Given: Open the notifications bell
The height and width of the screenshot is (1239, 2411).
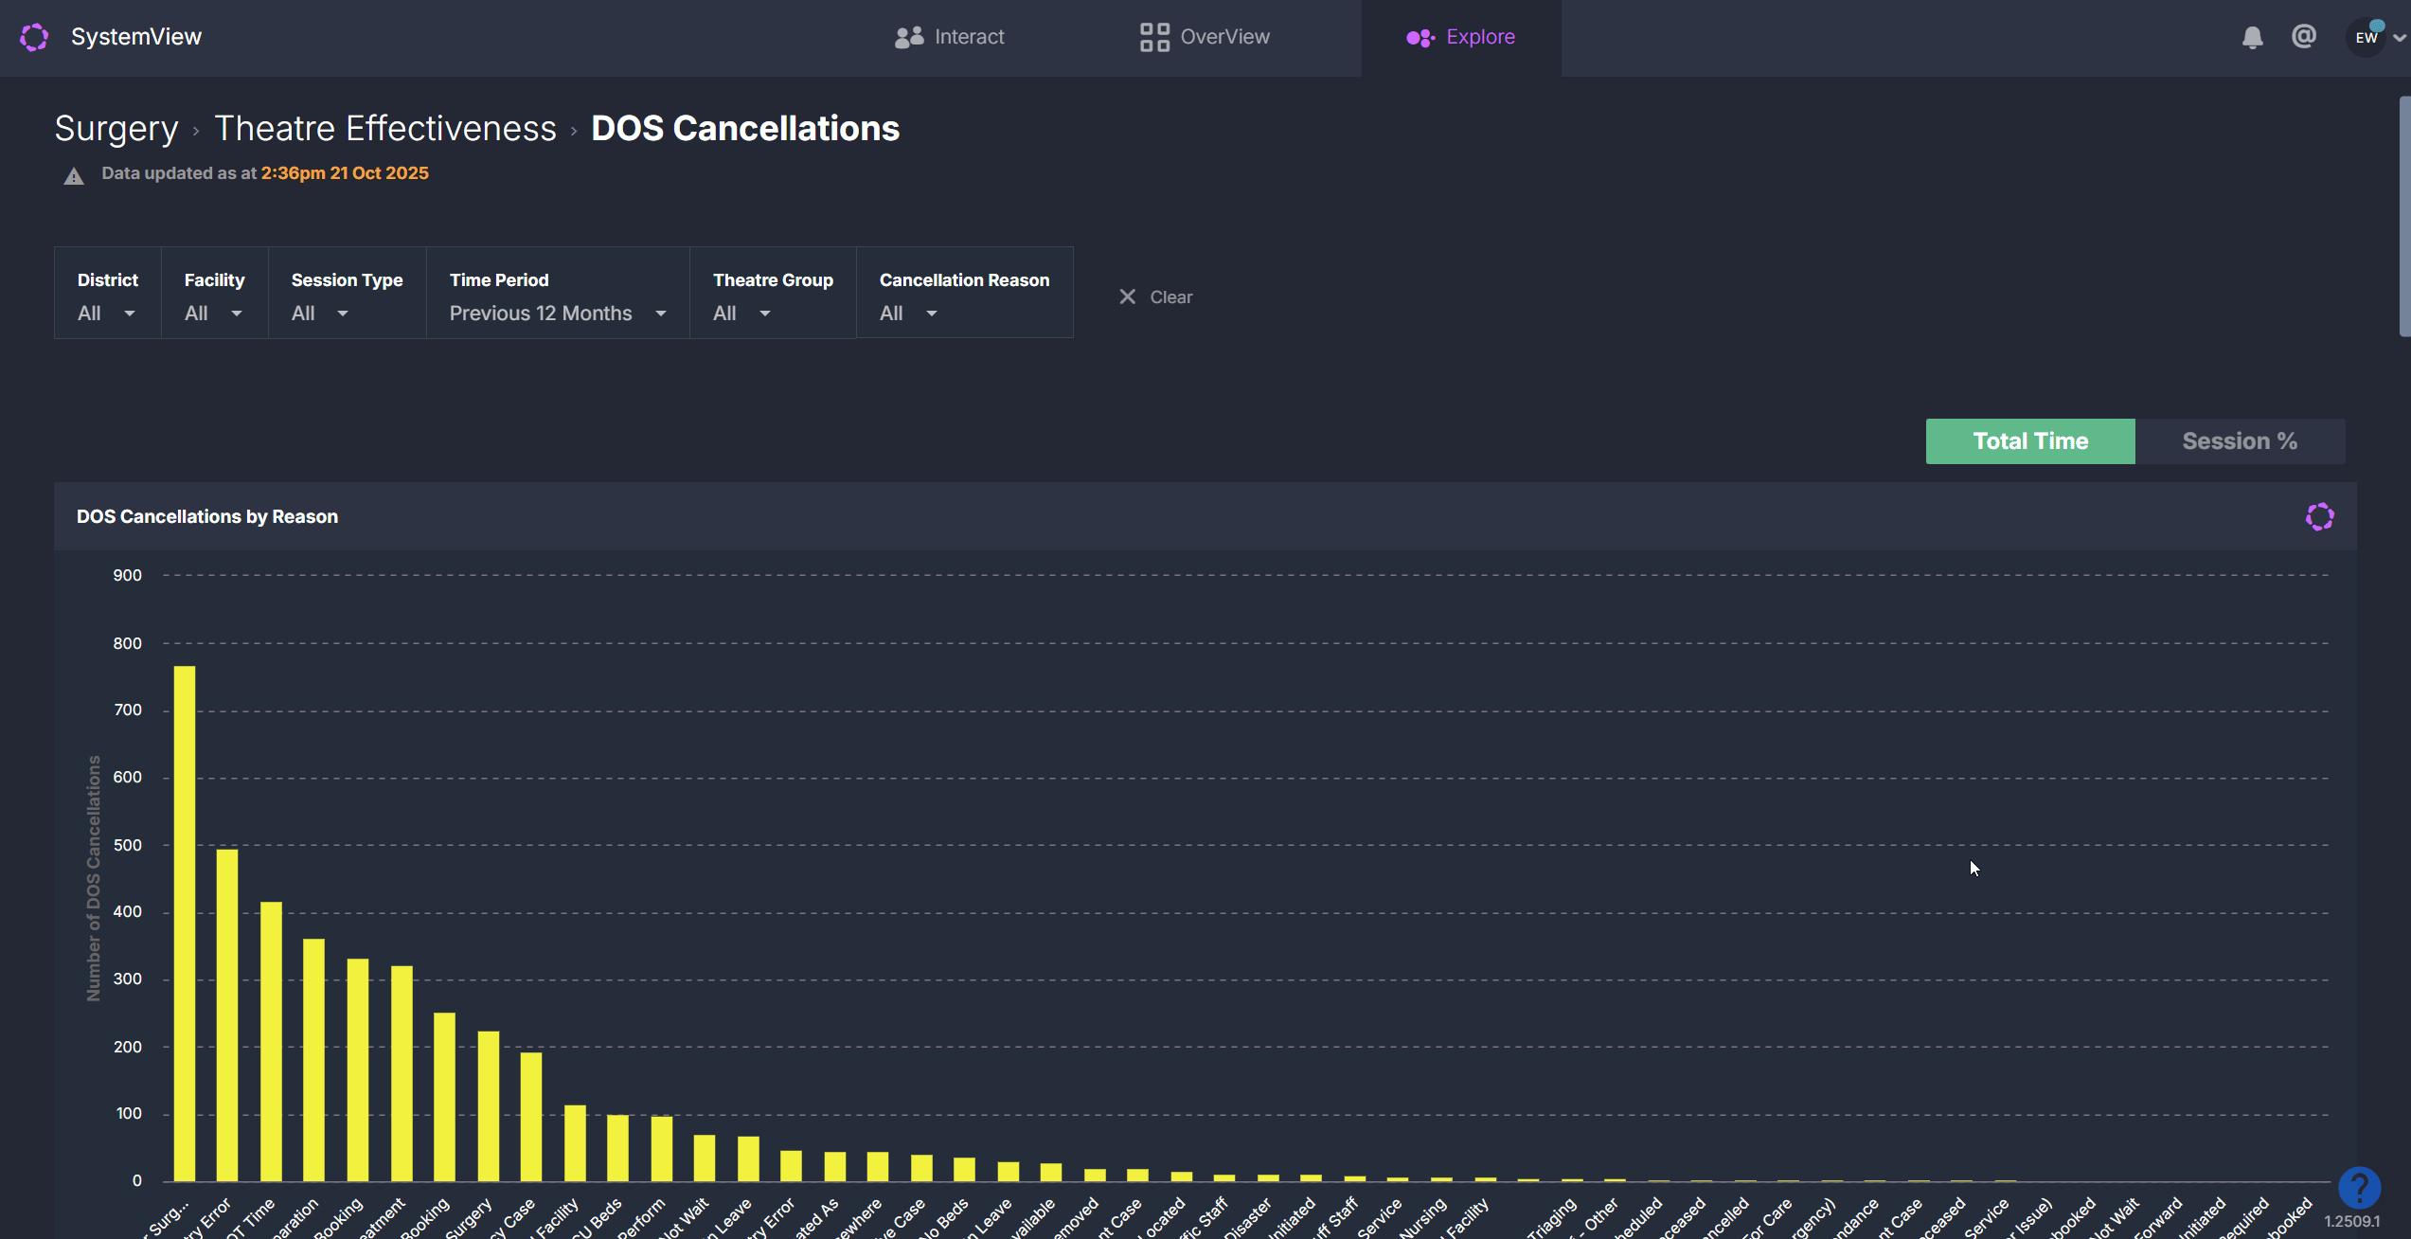Looking at the screenshot, I should tap(2252, 37).
